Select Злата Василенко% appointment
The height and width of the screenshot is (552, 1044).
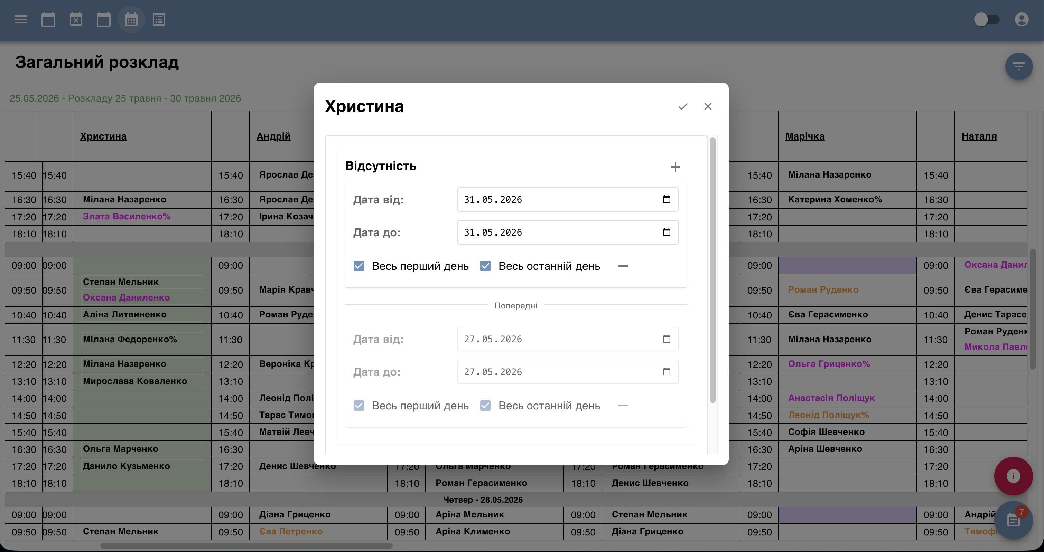127,216
